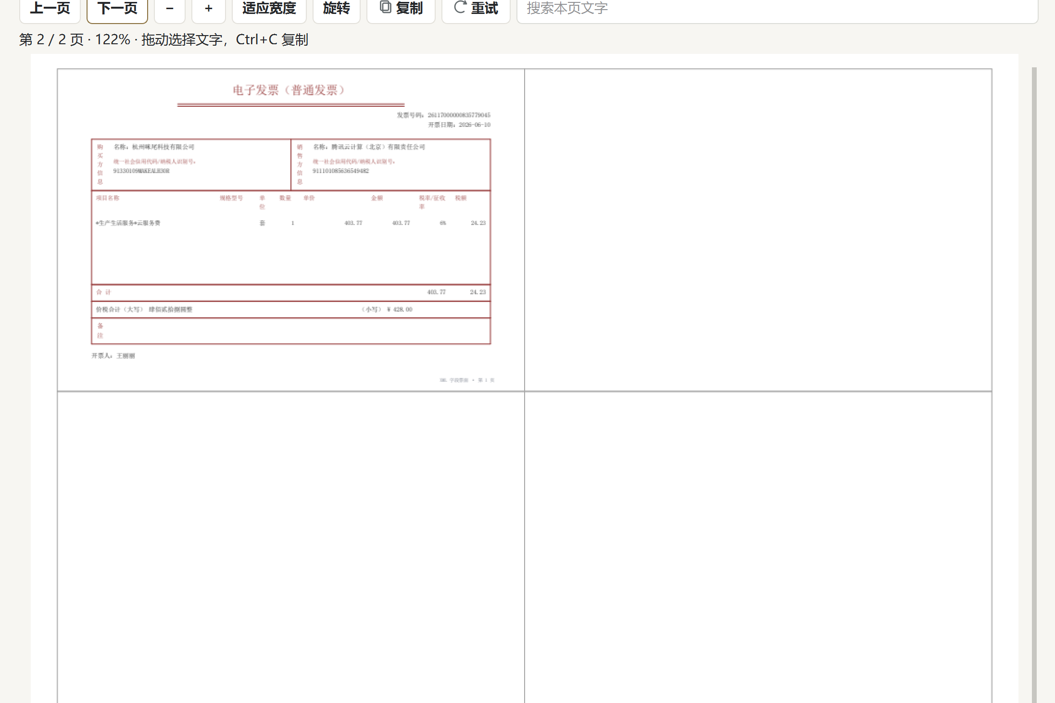
Task: Click the 规格型号 column header
Action: [231, 198]
